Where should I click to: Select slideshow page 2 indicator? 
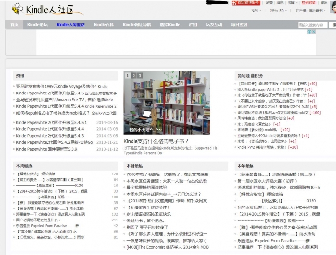tap(134, 76)
